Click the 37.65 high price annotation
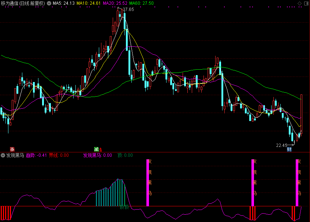 (128, 9)
